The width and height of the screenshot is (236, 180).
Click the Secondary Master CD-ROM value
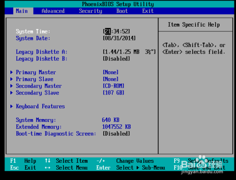click(x=114, y=86)
